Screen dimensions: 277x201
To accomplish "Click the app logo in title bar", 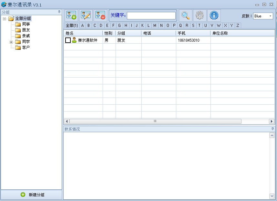I will coord(4,5).
